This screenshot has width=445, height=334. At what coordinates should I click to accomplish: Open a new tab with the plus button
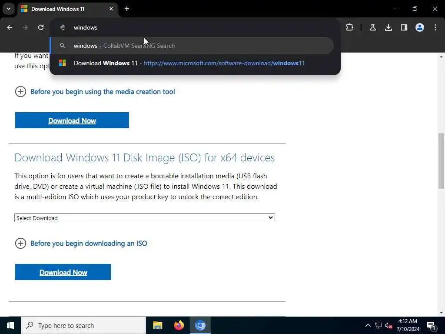point(127,9)
